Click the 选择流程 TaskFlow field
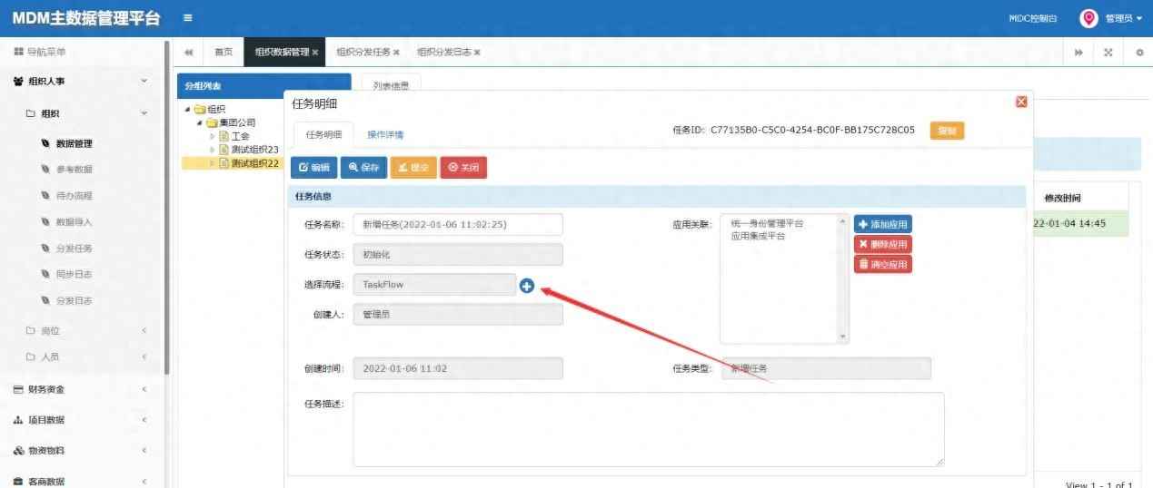Screen dimensions: 1153x488 click(435, 285)
